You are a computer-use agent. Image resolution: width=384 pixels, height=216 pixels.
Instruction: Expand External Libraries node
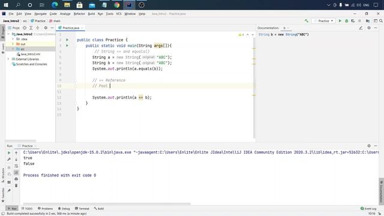(9, 59)
